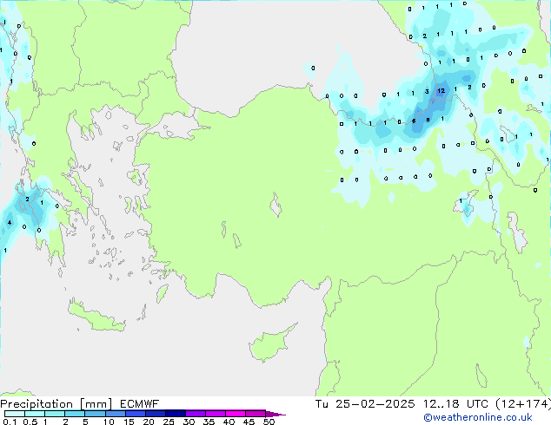The image size is (551, 425).
Task: Select the 30–35 mm purple legend swatch
Action: coord(195,414)
